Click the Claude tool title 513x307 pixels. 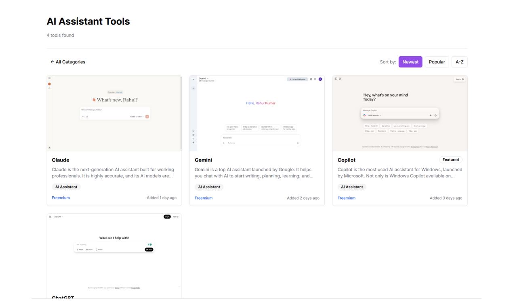tap(61, 160)
